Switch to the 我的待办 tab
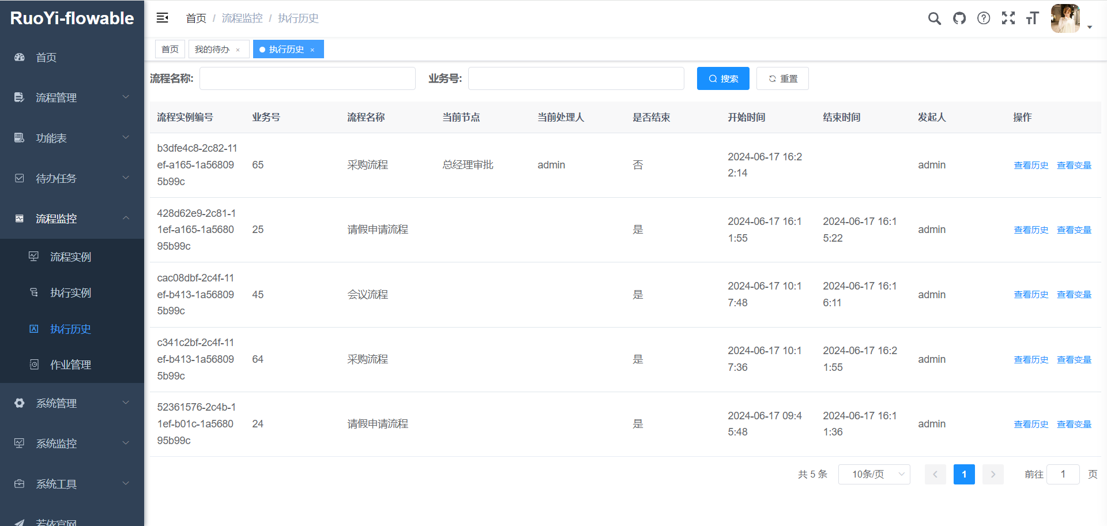Viewport: 1107px width, 526px height. point(212,49)
